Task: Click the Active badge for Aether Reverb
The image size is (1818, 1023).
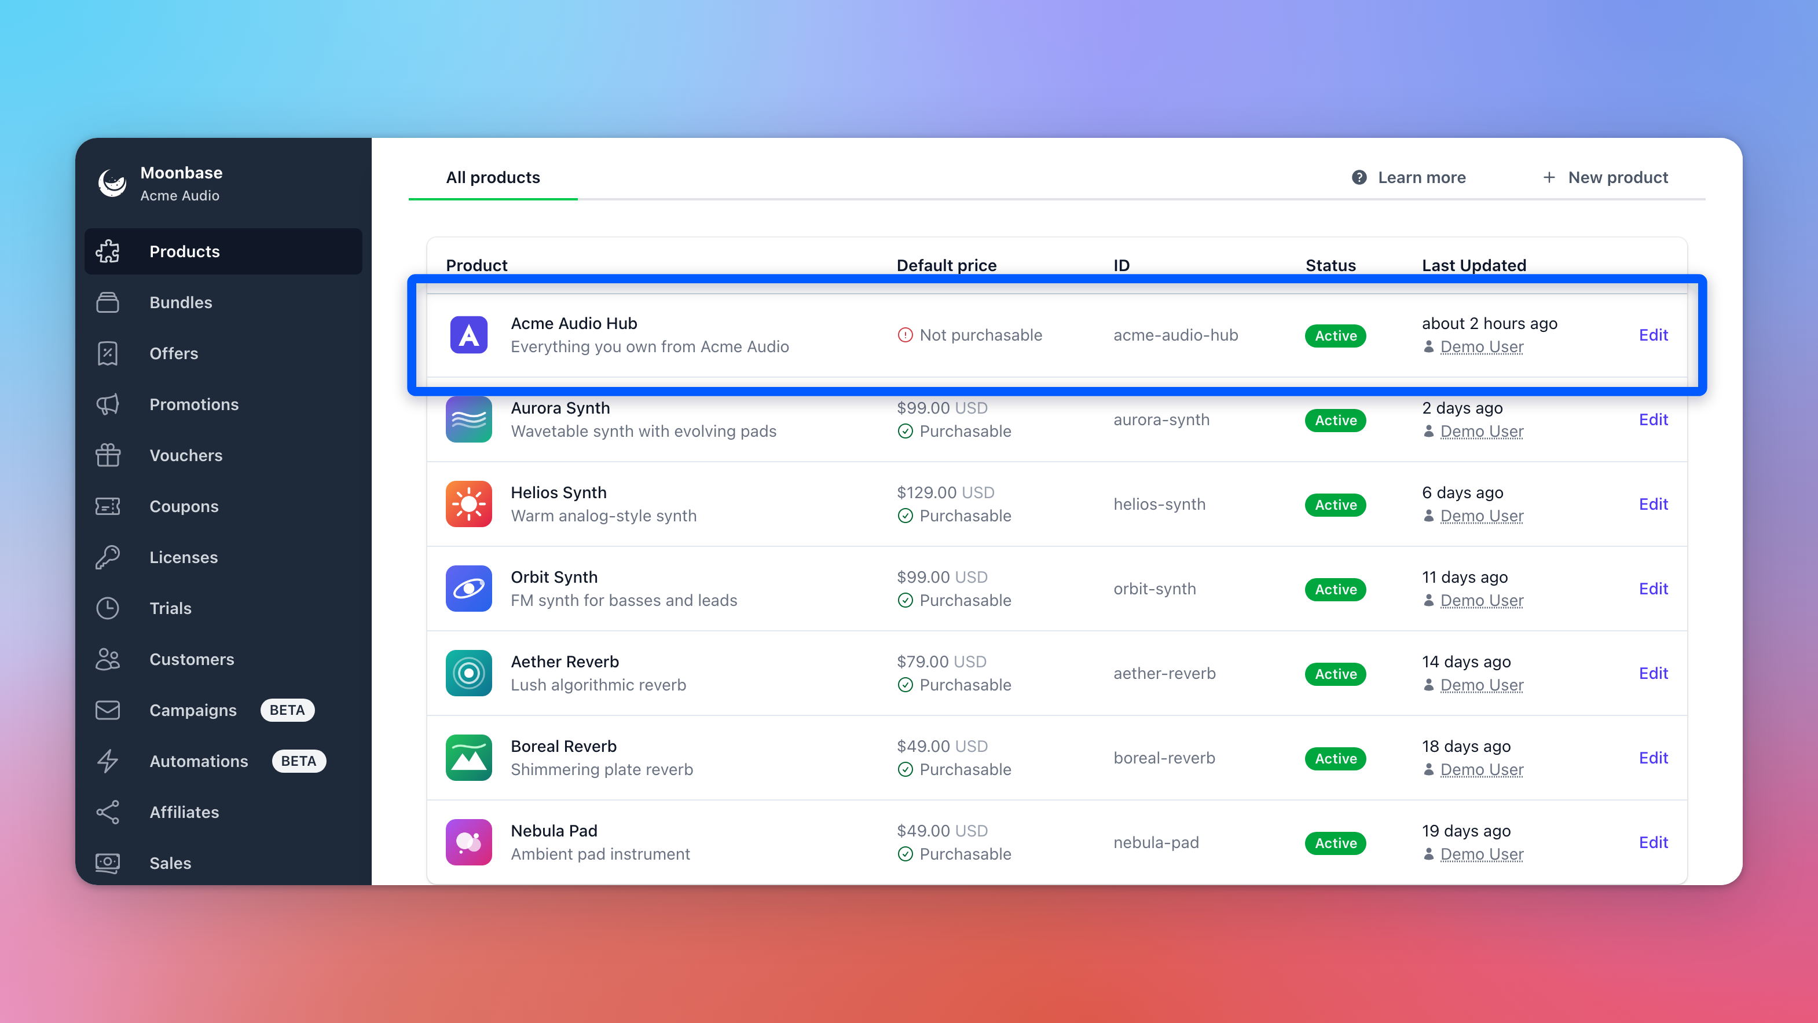Action: 1335,674
